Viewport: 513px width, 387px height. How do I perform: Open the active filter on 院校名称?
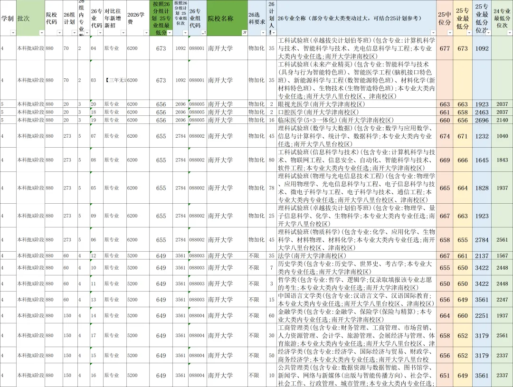[x=245, y=33]
